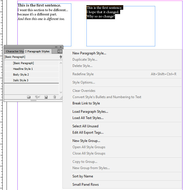Collapse panel with double-arrow icon
Screen dimensions: 186x190
(x=56, y=47)
